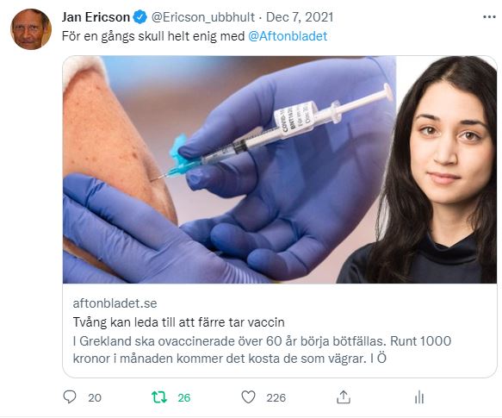Click the woman's portrait in card
The height and width of the screenshot is (418, 502).
point(446,170)
